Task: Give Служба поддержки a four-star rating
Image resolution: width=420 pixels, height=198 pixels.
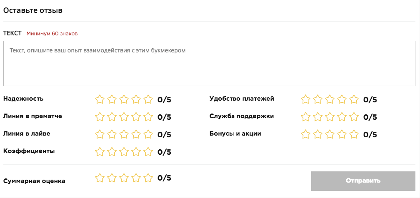Action: [342, 117]
